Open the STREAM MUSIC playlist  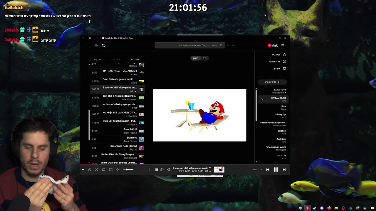click(x=273, y=99)
